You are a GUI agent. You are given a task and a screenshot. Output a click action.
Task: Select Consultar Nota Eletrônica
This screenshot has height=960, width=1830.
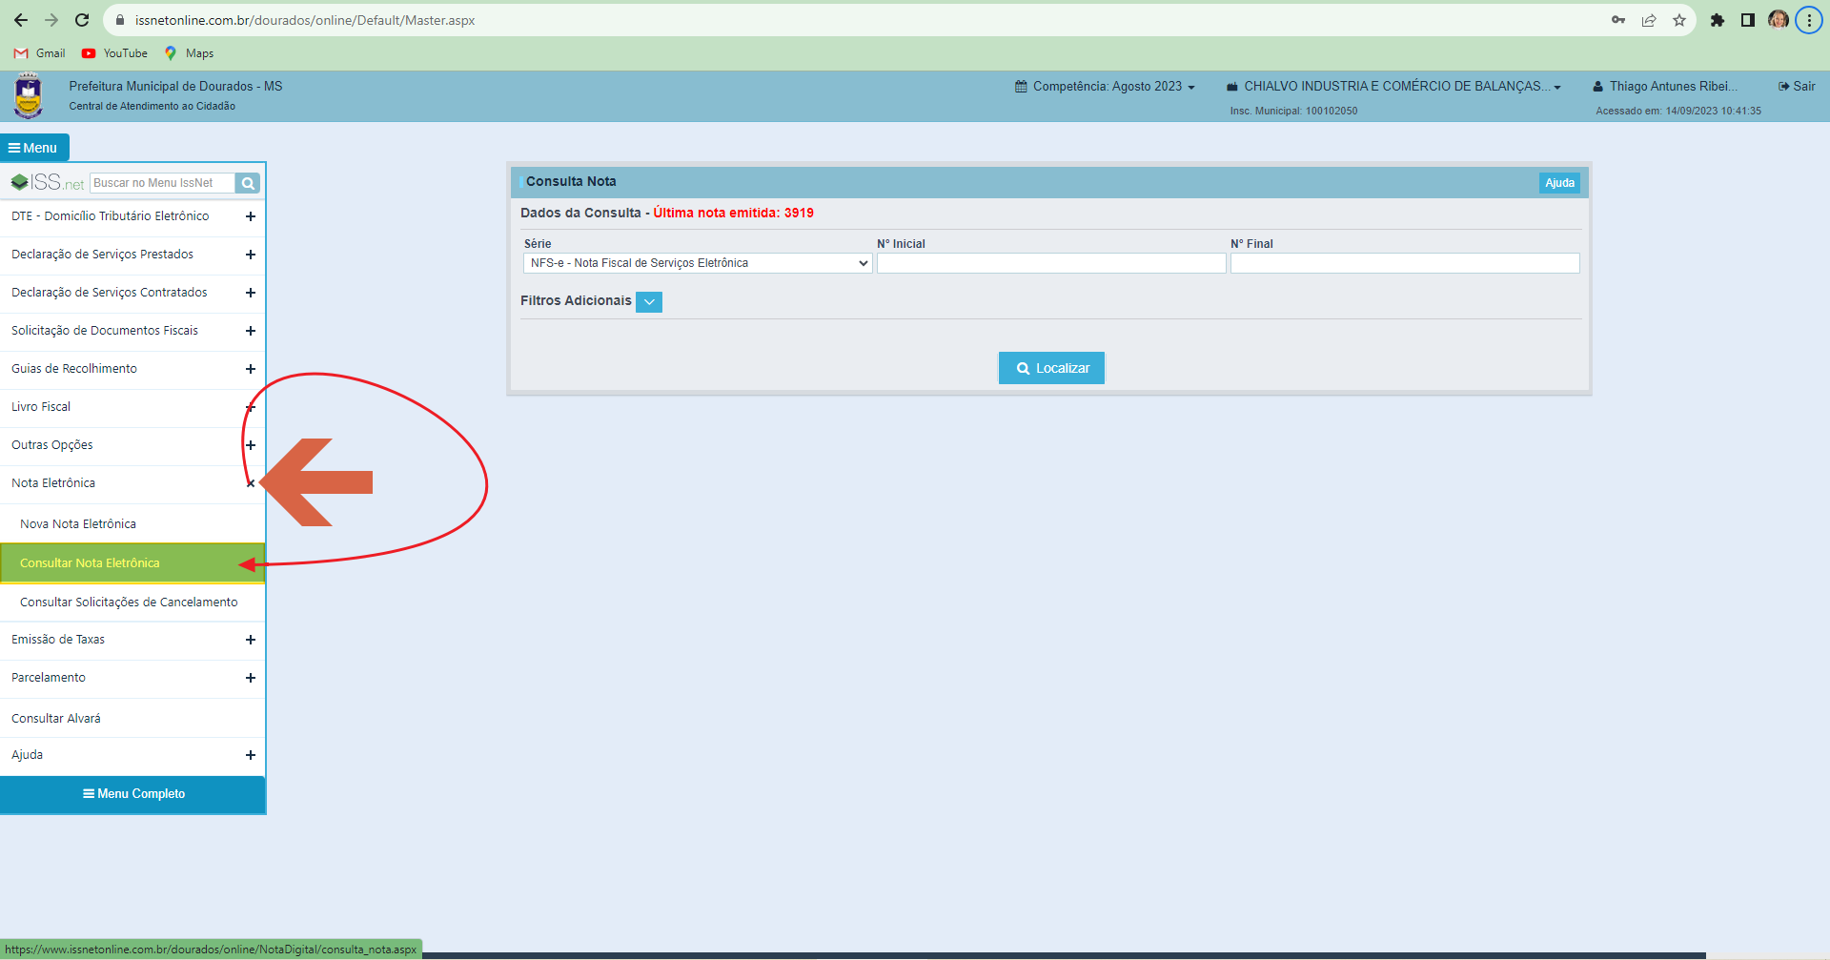click(132, 563)
